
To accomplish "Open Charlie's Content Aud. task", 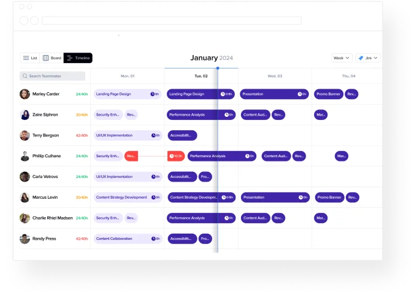I will [x=255, y=218].
